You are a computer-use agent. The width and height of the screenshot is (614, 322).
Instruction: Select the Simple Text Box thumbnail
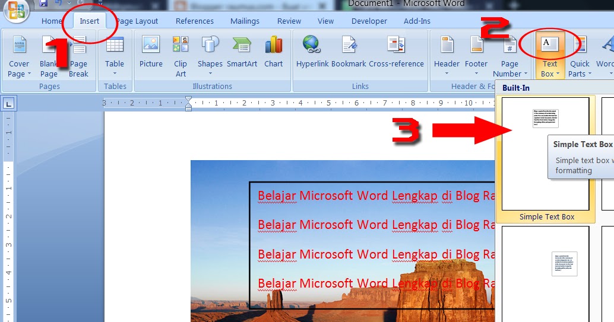pos(546,154)
